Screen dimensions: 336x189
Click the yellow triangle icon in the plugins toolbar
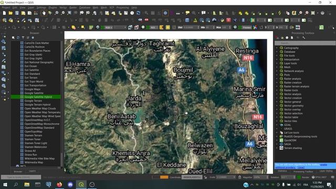(x=195, y=20)
